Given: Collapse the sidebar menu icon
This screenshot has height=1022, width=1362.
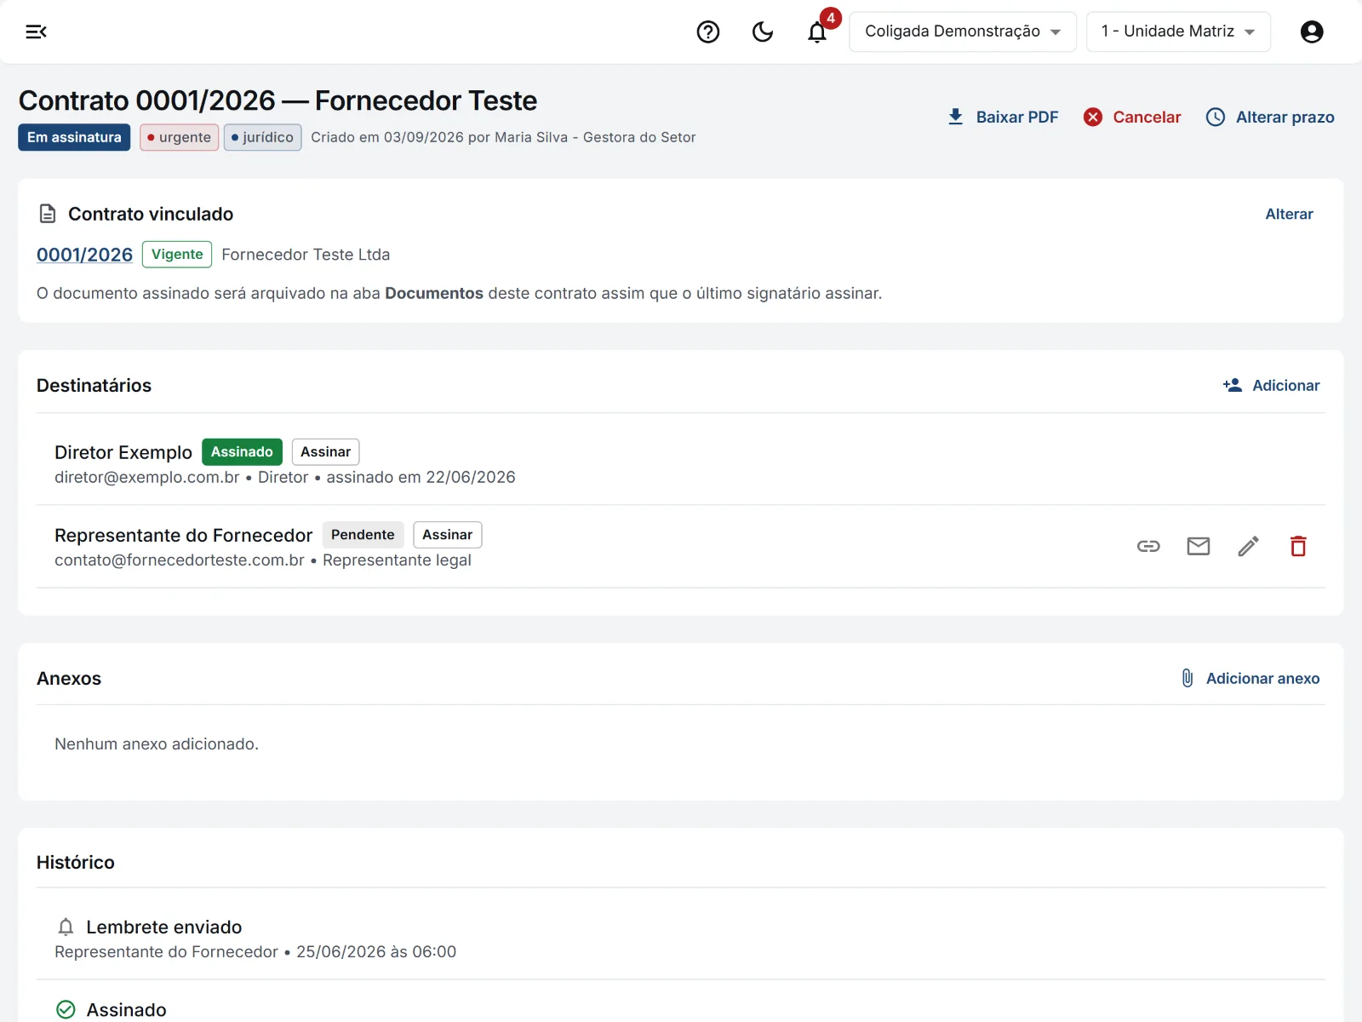Looking at the screenshot, I should pos(36,32).
